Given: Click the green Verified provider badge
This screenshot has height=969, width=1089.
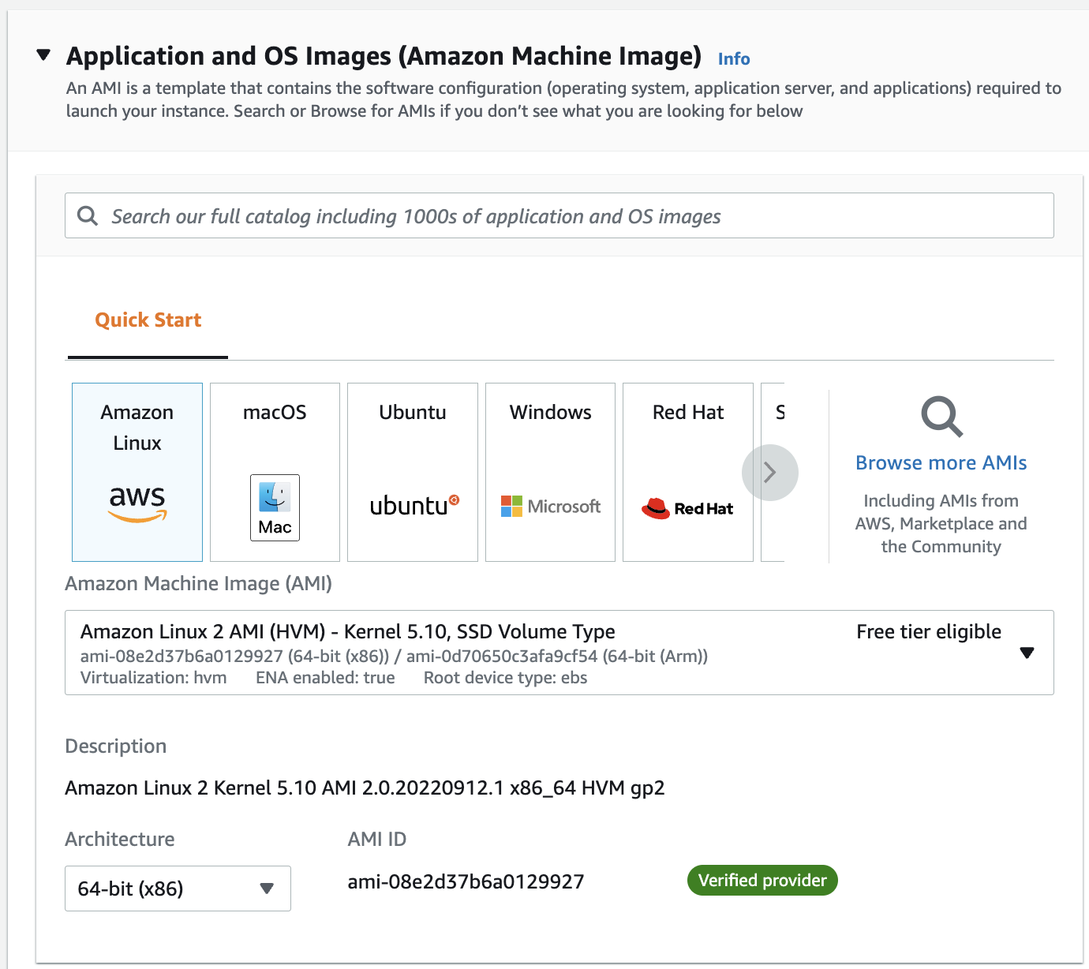Looking at the screenshot, I should tap(762, 880).
